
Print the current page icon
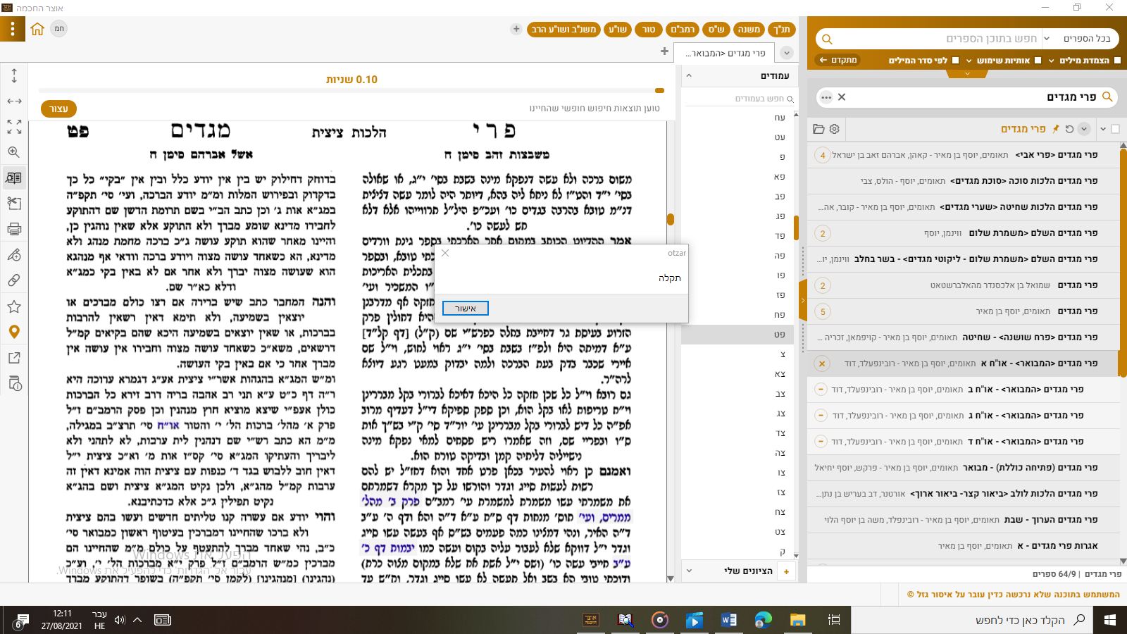(14, 229)
